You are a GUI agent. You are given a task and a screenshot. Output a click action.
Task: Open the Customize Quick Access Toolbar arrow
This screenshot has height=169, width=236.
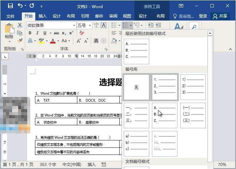click(41, 6)
